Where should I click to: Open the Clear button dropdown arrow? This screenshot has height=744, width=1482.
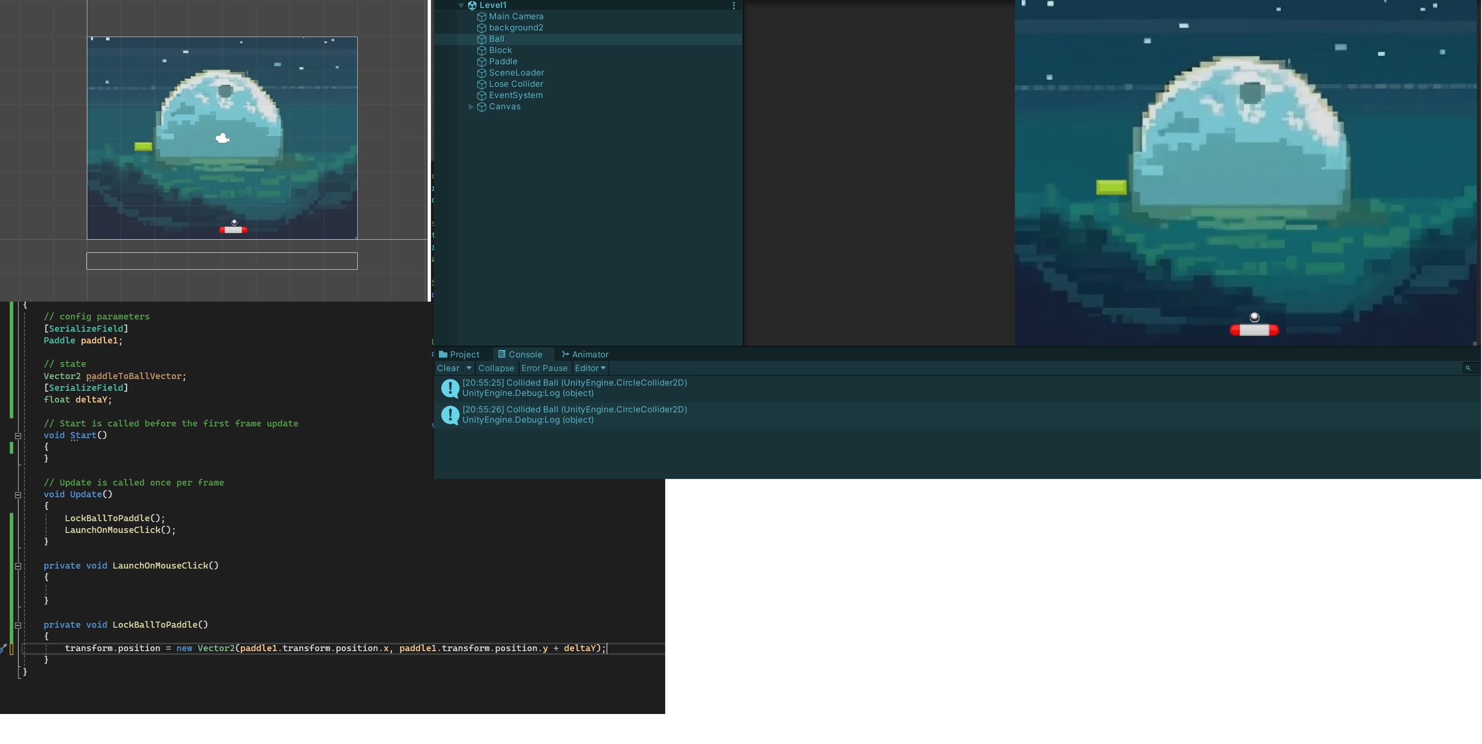469,368
